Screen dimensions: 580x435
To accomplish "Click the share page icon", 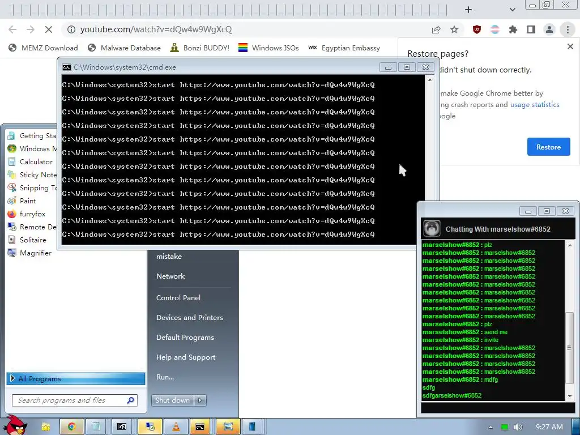I will 436,29.
